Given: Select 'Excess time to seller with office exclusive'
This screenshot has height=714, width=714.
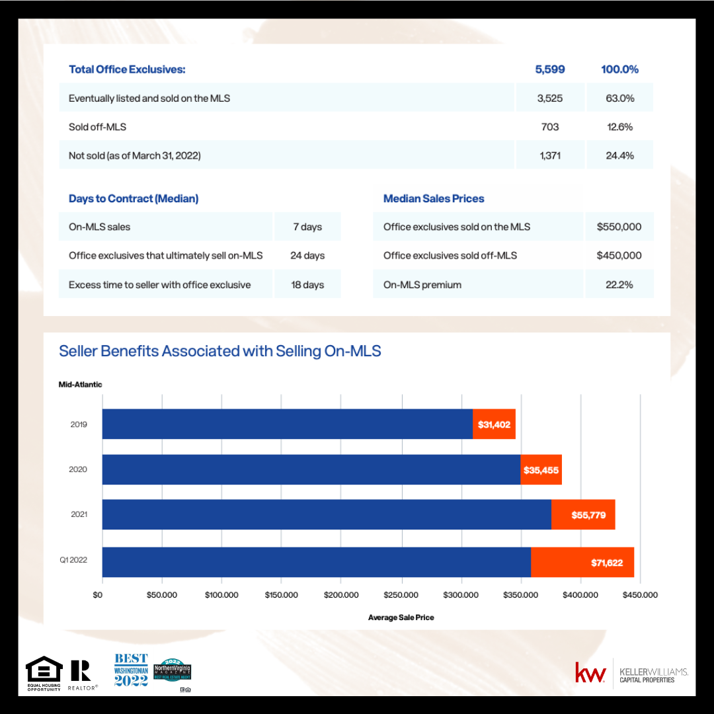Looking at the screenshot, I should 160,284.
